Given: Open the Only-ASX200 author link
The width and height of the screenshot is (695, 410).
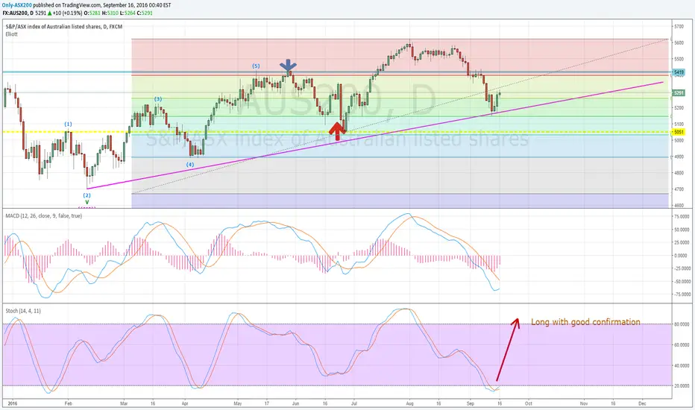Looking at the screenshot, I should click(17, 5).
